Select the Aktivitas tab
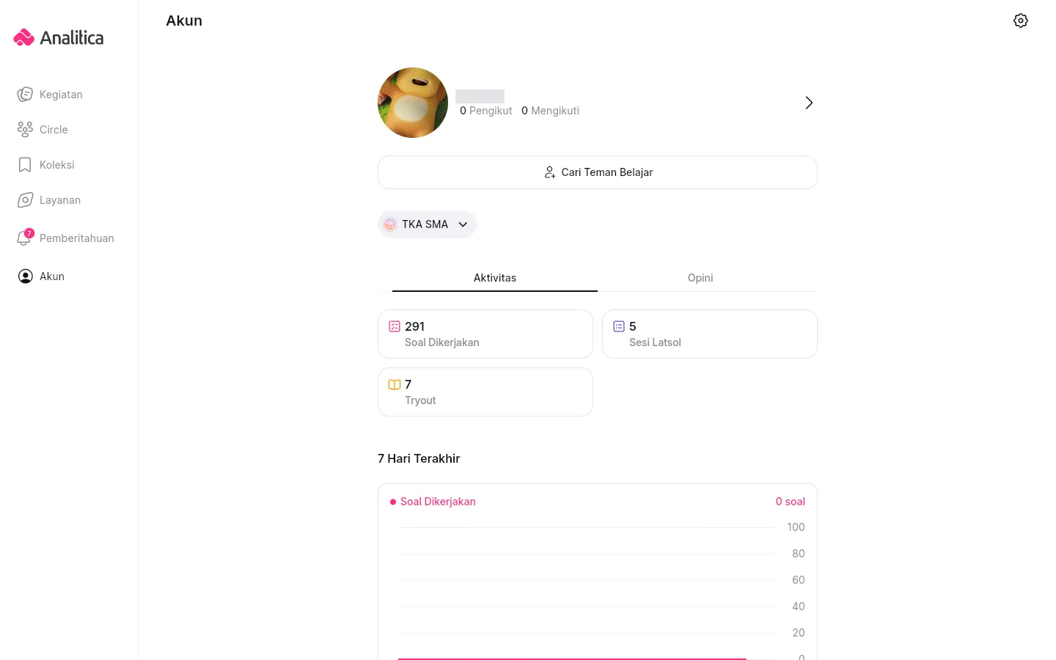Image resolution: width=1056 pixels, height=660 pixels. [x=495, y=278]
